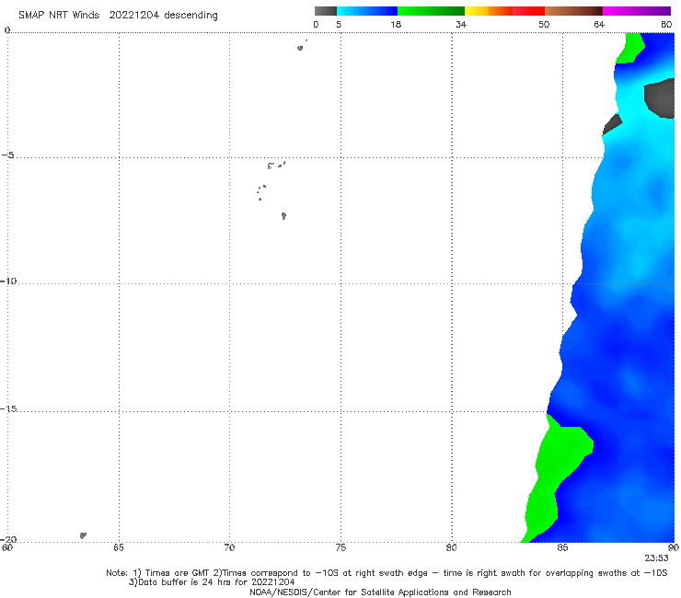Screen dimensions: 681x598
Task: Click the latitude label "-20"
Action: (x=8, y=539)
